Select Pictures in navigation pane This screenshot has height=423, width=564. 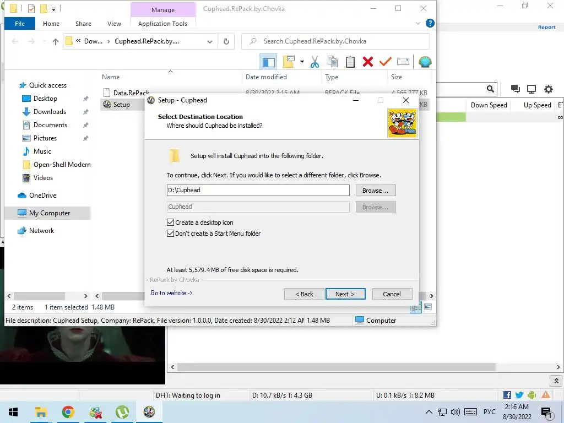(45, 138)
